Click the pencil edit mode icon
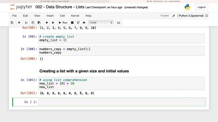This screenshot has height=122, width=218. tap(174, 16)
